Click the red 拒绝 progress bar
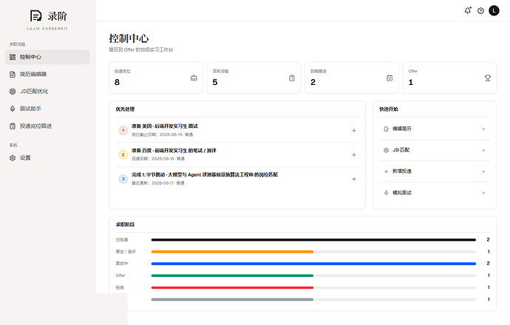This screenshot has height=325, width=510. (232, 287)
